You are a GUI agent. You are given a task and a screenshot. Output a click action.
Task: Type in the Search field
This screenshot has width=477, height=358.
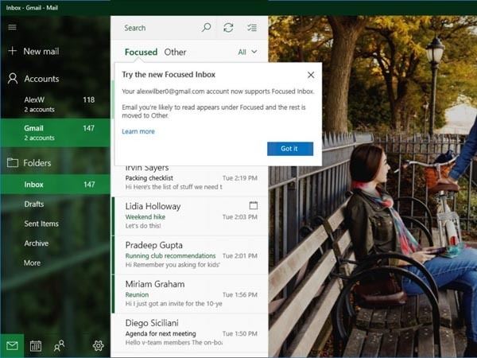tap(159, 28)
